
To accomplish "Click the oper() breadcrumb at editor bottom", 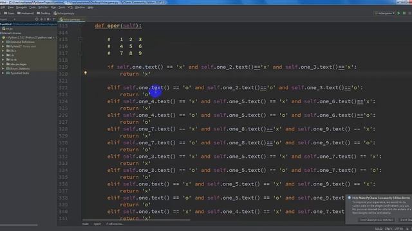I will point(97,224).
